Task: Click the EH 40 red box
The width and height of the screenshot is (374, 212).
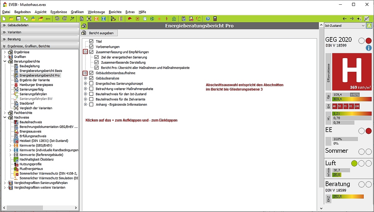Action: tap(334, 106)
